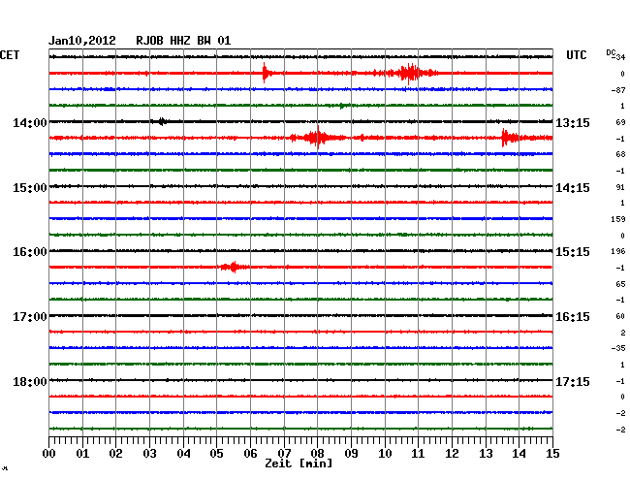630x479 pixels.
Task: Click the DC offset value 159
Action: 618,219
